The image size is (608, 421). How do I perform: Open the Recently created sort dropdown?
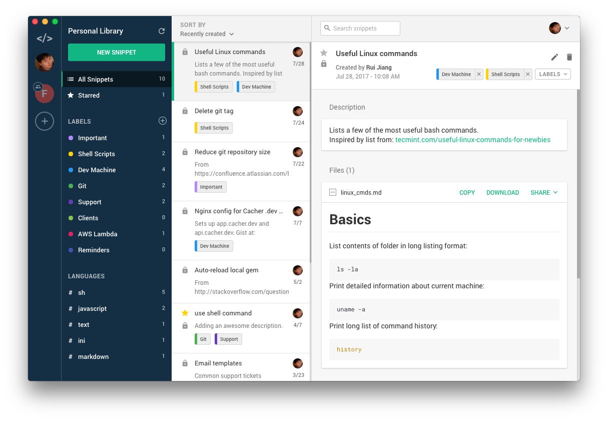pyautogui.click(x=205, y=34)
